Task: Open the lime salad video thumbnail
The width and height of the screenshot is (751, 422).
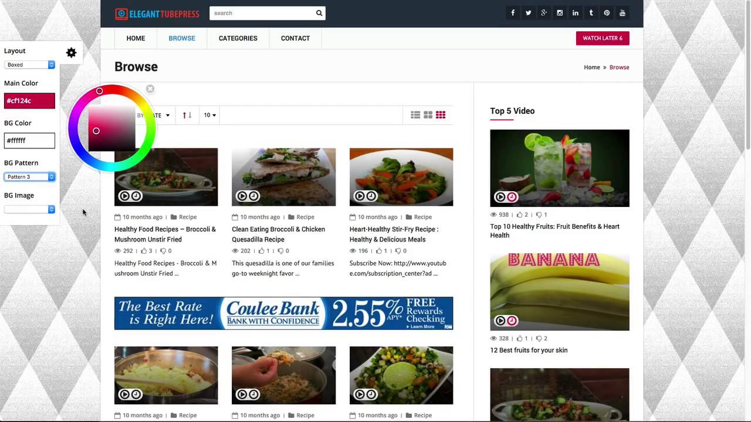Action: pos(401,375)
